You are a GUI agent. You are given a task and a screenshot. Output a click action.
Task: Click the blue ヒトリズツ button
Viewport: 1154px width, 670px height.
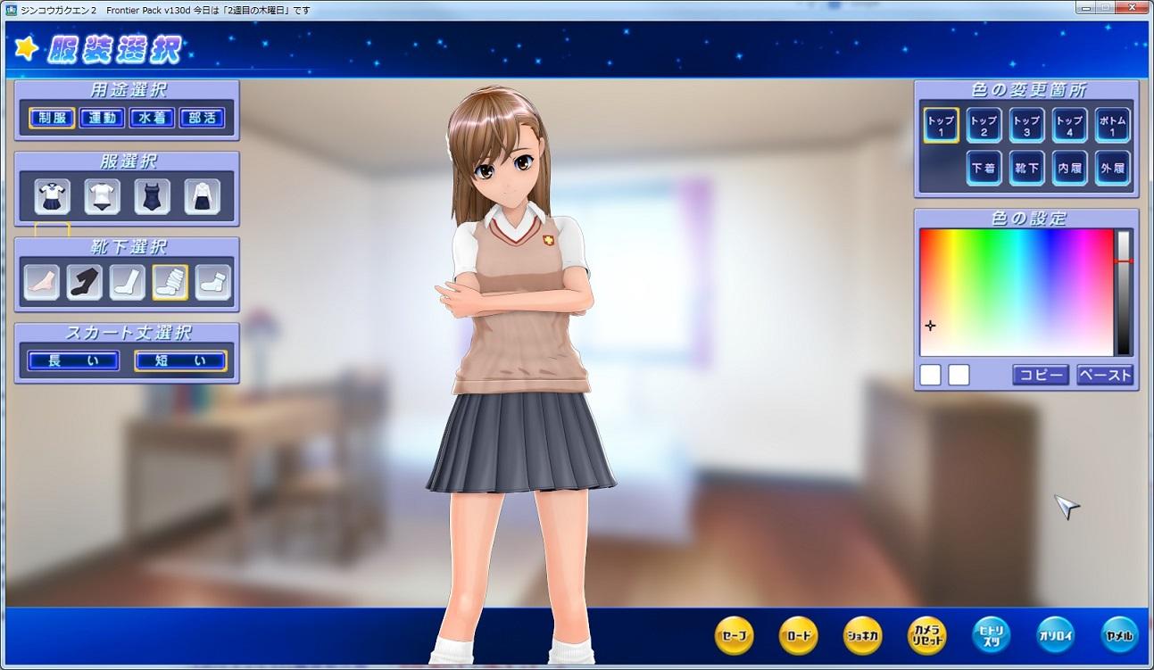point(991,635)
